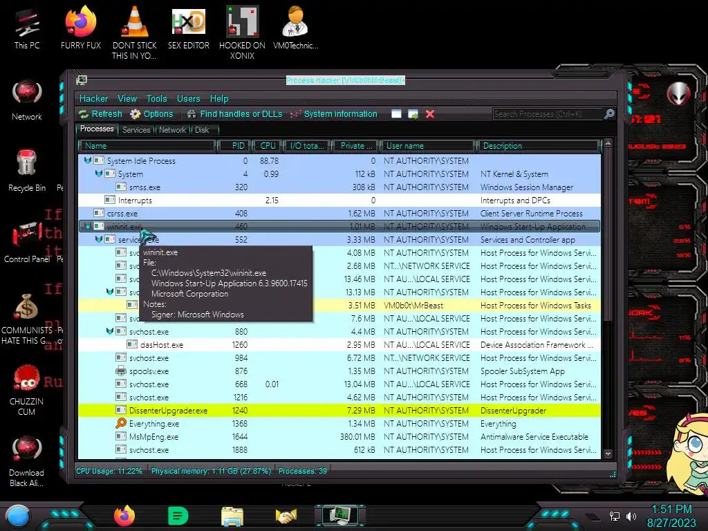Focus the Search Processes field
Viewport: 708px width, 531px height.
tap(548, 114)
